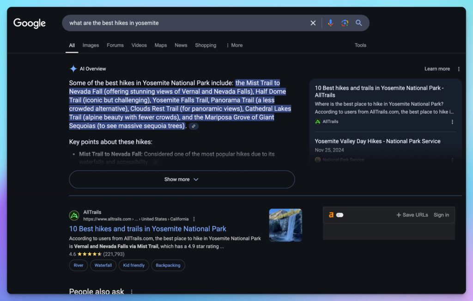Open the AllTrails result overflow menu
Screen dimensions: 473x301
point(194,219)
